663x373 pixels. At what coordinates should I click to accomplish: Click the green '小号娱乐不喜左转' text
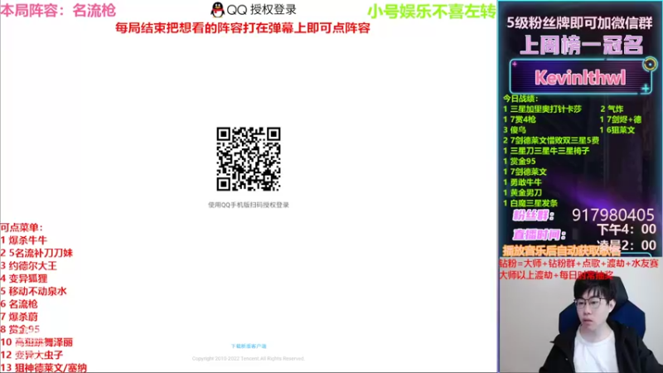pos(432,12)
